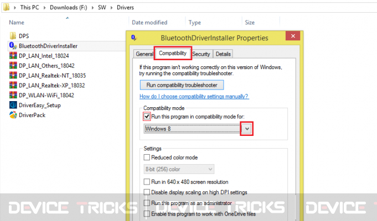Click the DriverEasy_Setup installer icon

(x=13, y=105)
